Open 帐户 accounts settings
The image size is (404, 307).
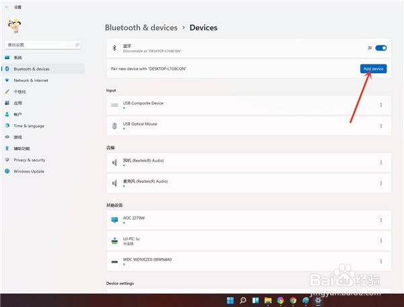pos(43,114)
